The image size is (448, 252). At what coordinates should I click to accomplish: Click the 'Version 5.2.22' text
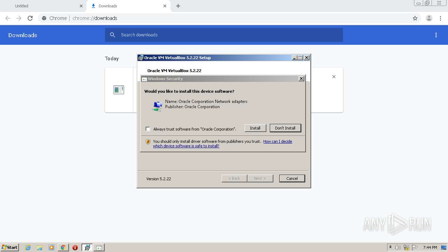click(x=159, y=179)
